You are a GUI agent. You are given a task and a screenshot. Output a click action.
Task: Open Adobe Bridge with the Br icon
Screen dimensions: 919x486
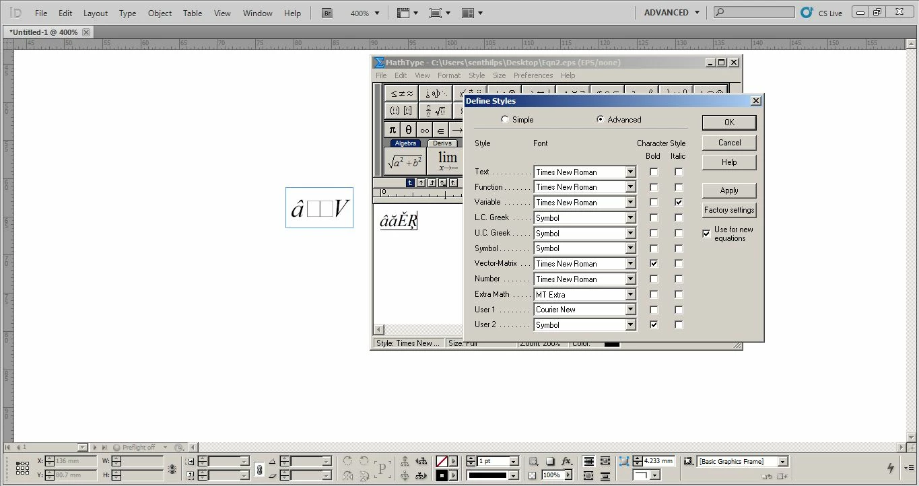click(327, 13)
